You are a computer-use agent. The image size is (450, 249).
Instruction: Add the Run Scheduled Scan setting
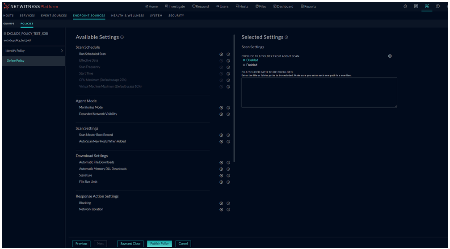click(x=221, y=54)
